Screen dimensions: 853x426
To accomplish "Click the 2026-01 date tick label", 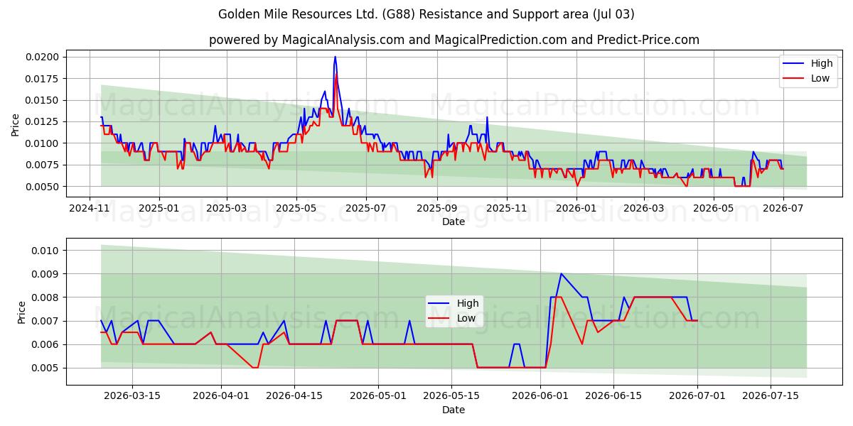I will tap(576, 208).
